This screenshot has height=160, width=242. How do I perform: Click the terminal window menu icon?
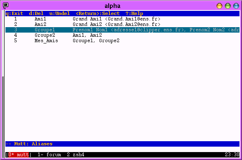coord(5,6)
